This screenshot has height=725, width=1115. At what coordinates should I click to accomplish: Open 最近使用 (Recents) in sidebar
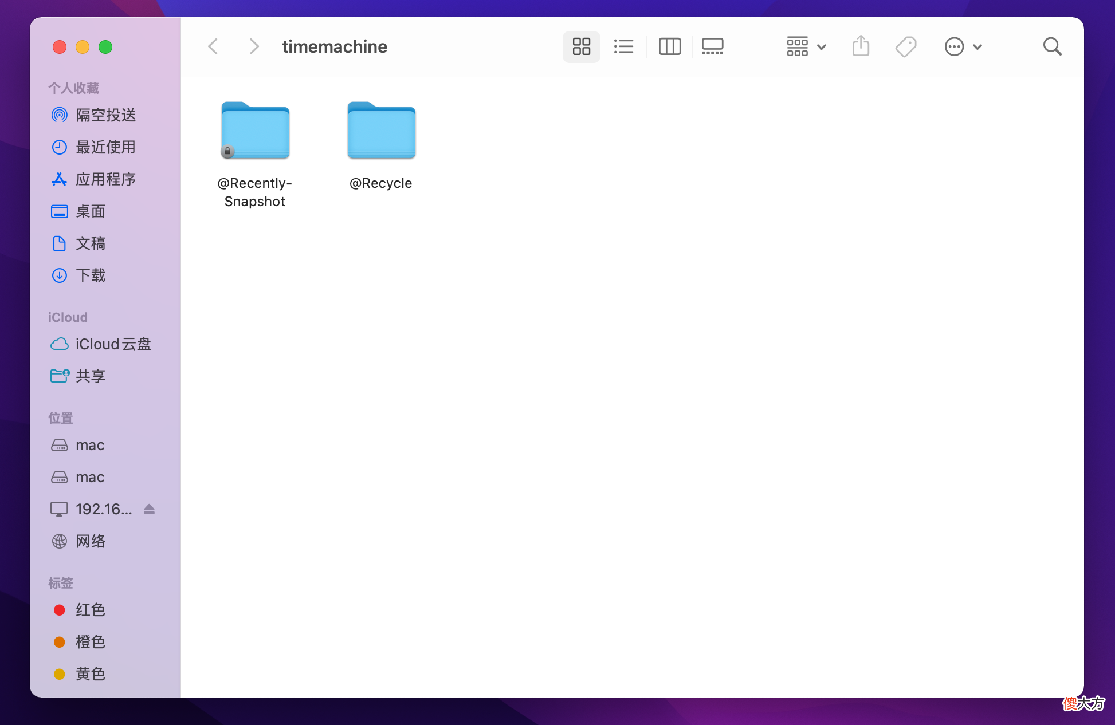tap(93, 147)
